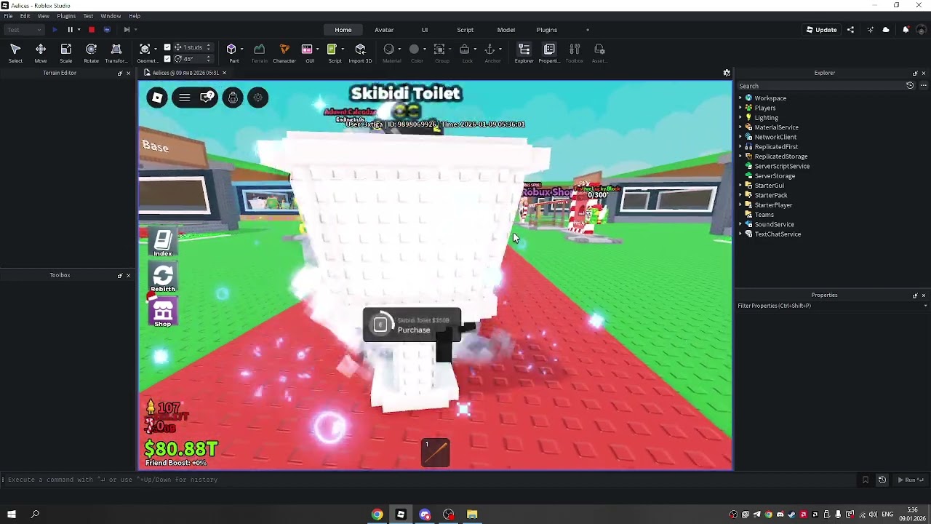Expand the Players node

(740, 108)
